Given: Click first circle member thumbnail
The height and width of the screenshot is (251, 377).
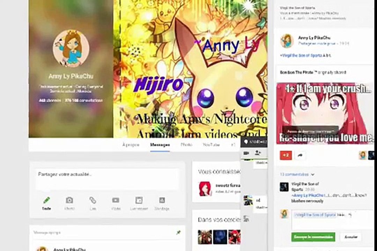Looking at the screenshot, I should 205,237.
